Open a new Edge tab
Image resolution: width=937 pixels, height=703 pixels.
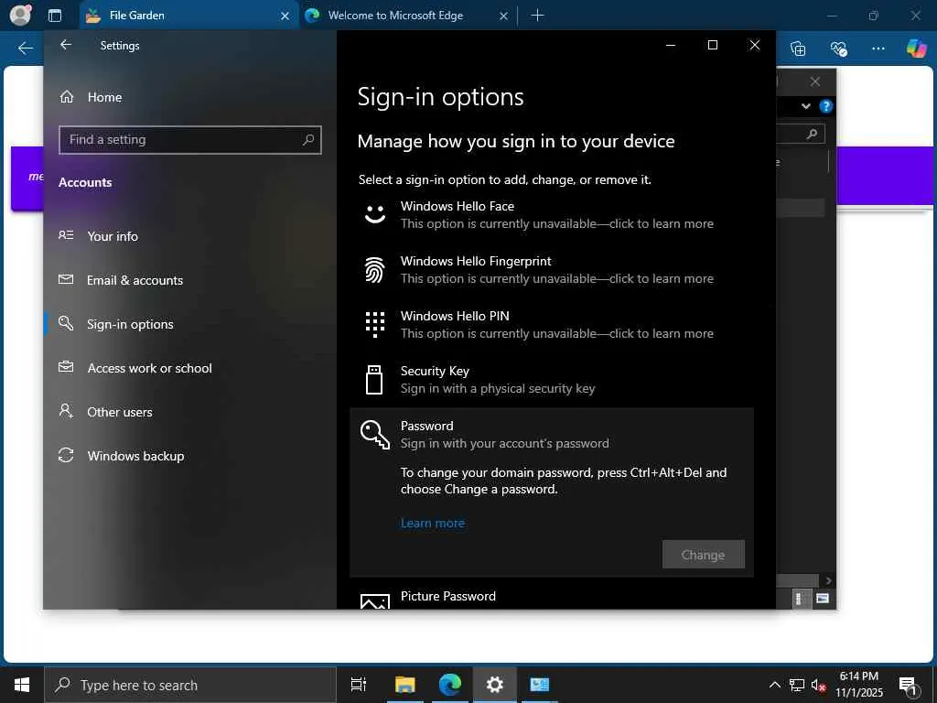pyautogui.click(x=537, y=16)
